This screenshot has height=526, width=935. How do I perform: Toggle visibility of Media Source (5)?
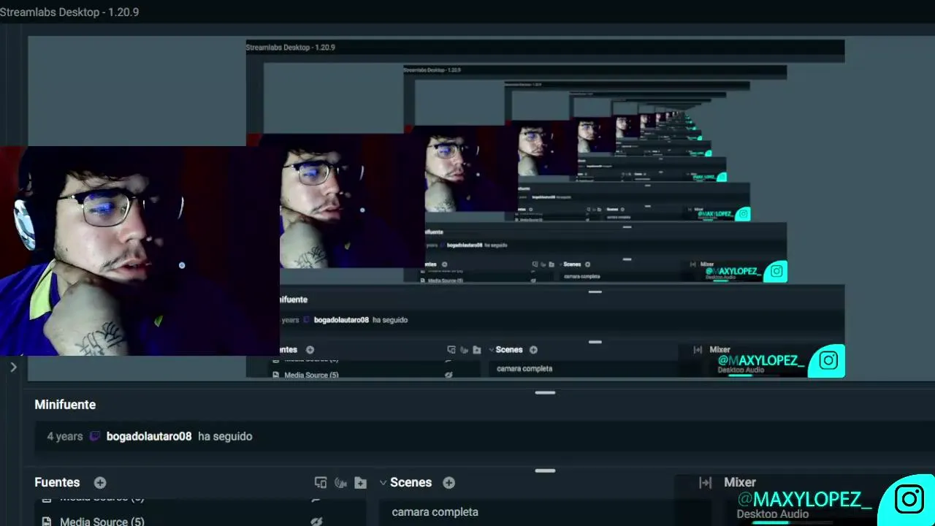(316, 522)
